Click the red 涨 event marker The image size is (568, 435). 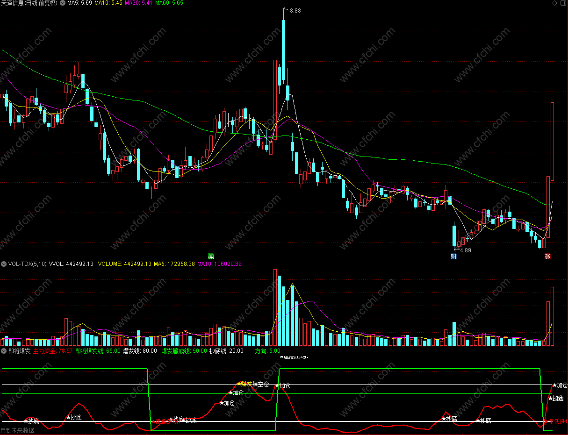point(547,256)
